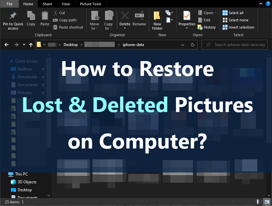Screen dimensions: 272x206
Task: Collapse the ribbon with the chevron
Action: tap(261, 4)
